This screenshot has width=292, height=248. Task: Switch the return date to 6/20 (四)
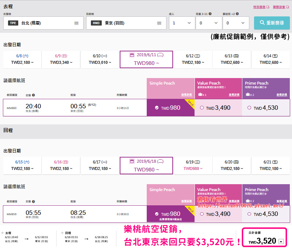(x=232, y=166)
